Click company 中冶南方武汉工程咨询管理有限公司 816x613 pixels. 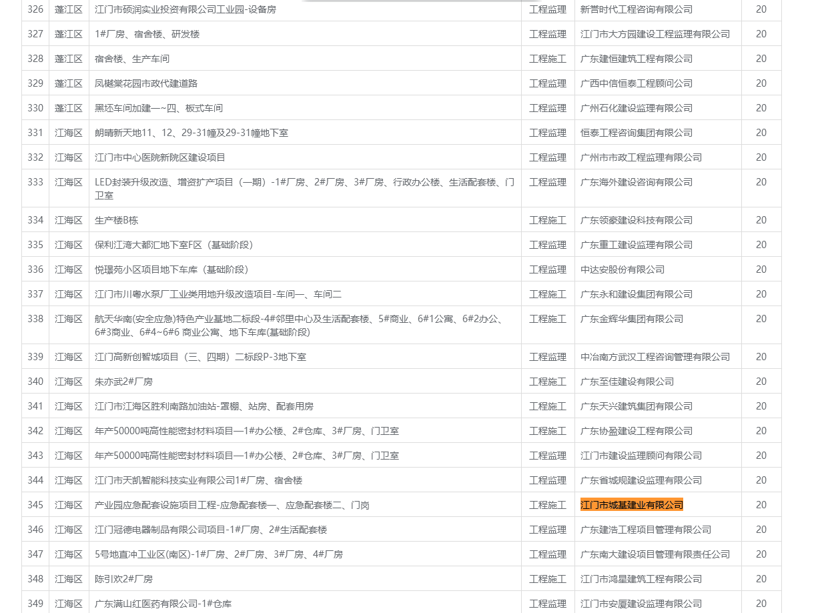coord(655,357)
